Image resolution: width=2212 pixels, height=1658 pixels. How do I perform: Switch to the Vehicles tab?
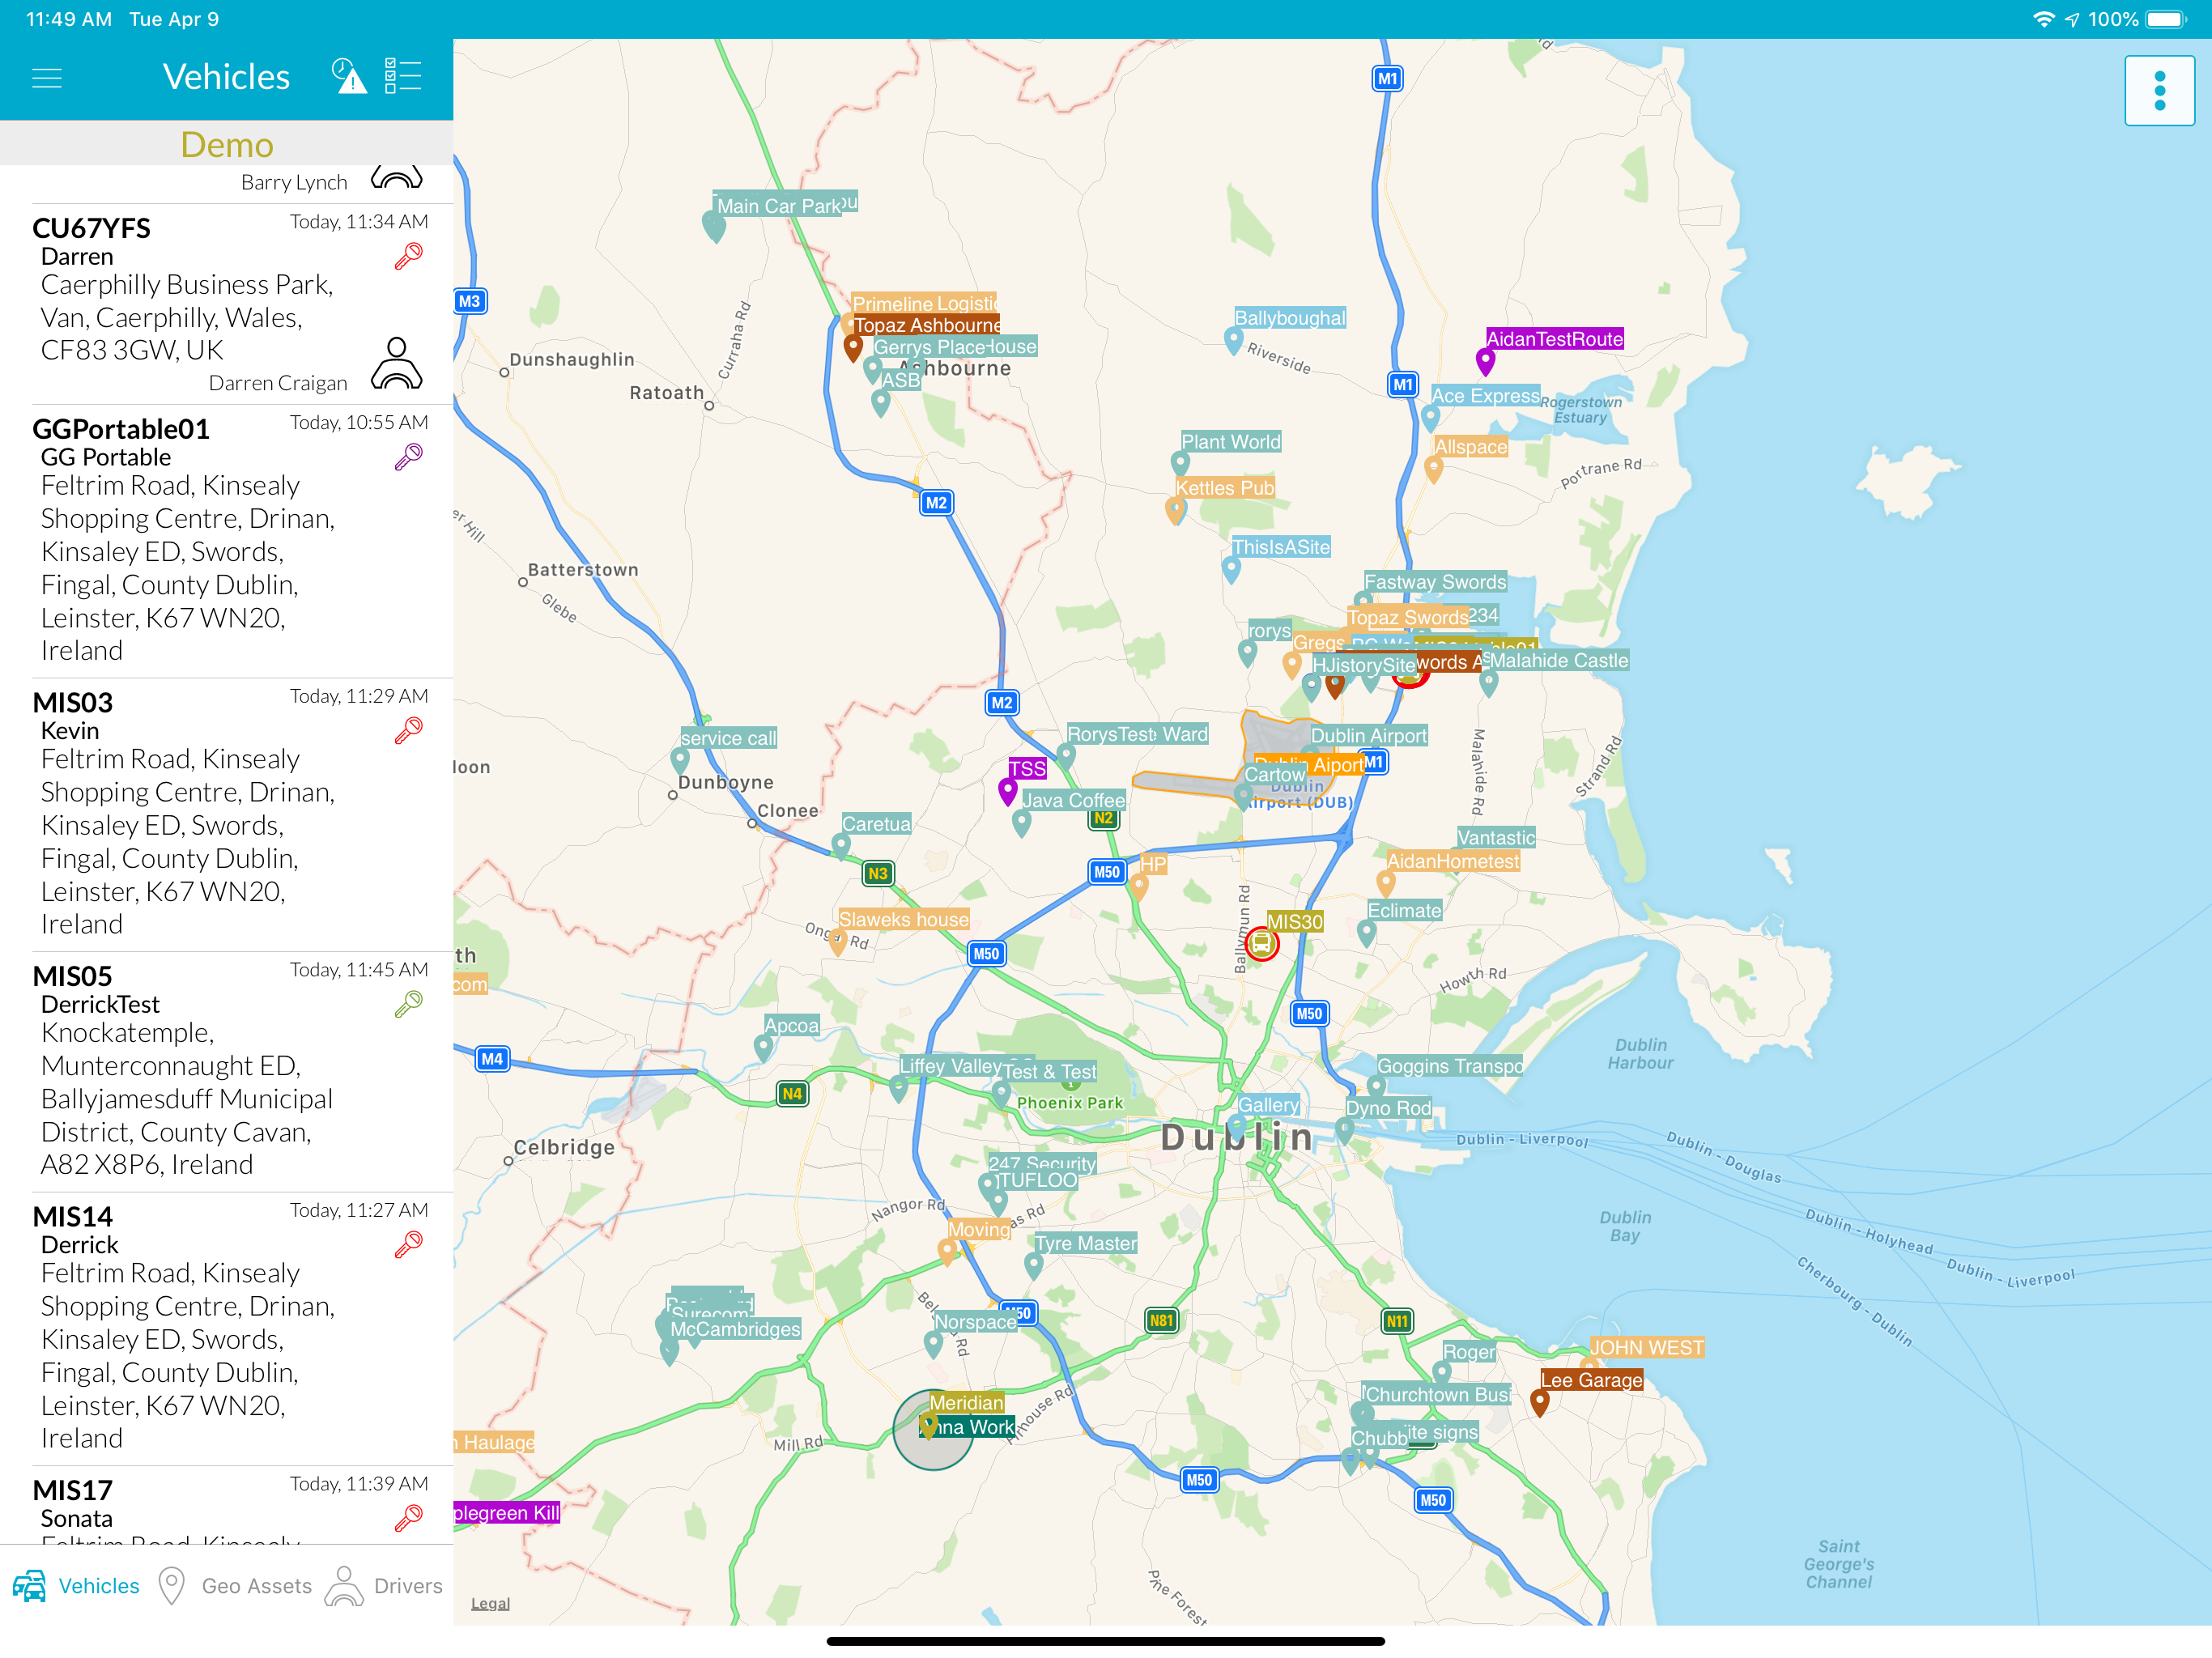point(76,1586)
